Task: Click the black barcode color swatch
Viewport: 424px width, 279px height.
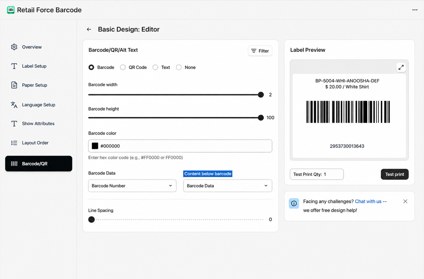Action: 95,146
